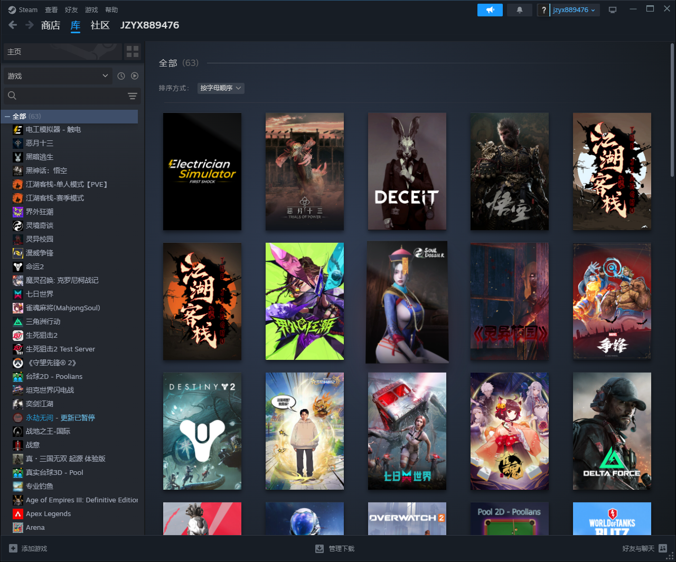
Task: Open 七日世界 game cover
Action: (407, 431)
